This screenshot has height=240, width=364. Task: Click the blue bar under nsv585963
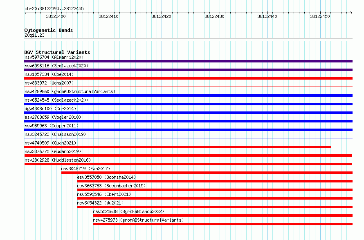pyautogui.click(x=188, y=130)
